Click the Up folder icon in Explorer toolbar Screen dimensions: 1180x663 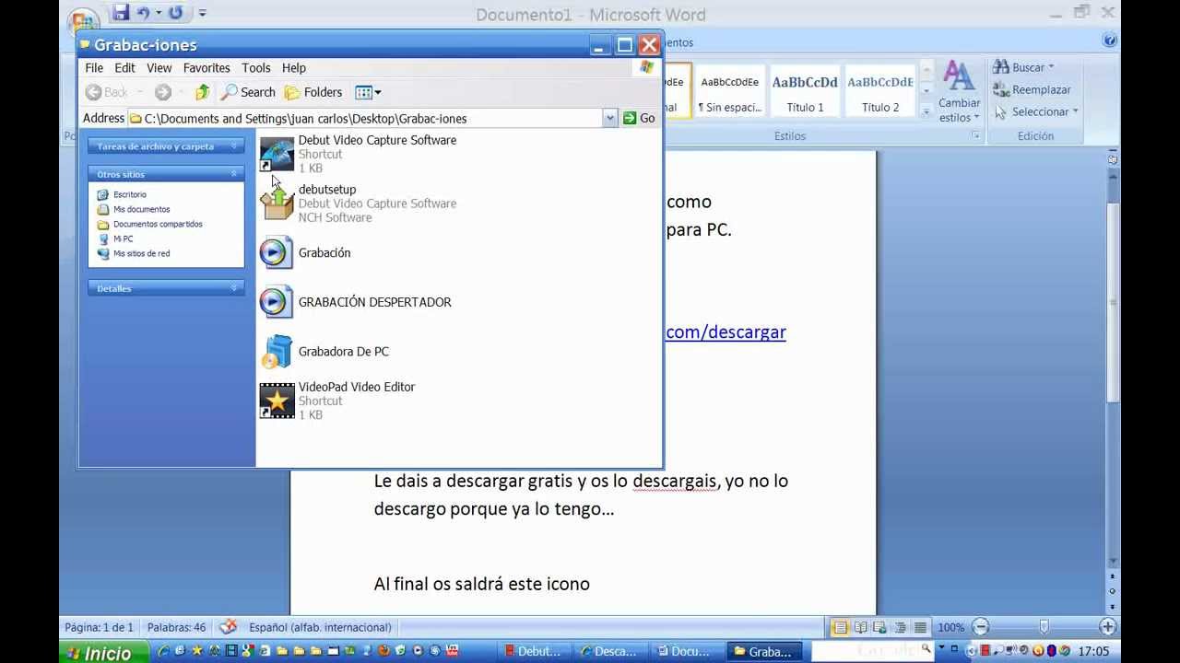[202, 92]
